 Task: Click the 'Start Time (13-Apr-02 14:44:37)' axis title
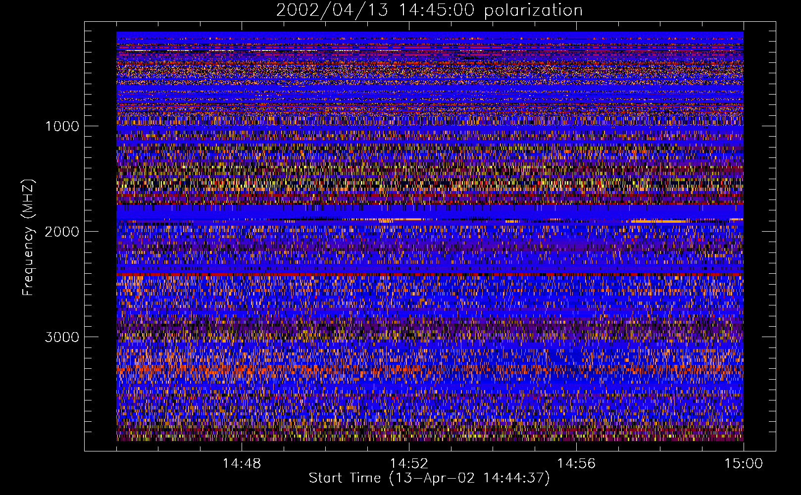pyautogui.click(x=429, y=478)
